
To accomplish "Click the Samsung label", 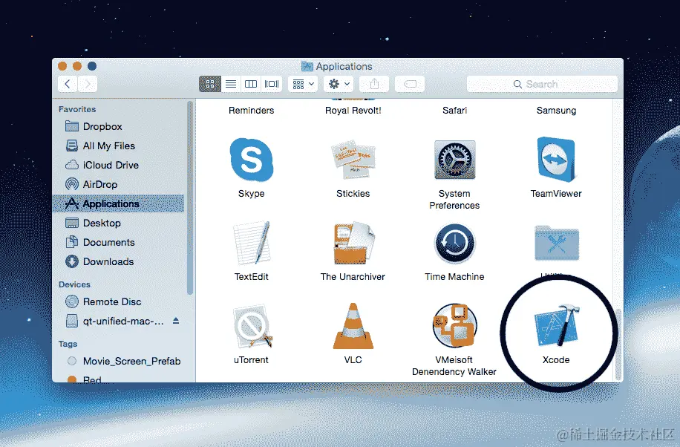I will click(557, 110).
